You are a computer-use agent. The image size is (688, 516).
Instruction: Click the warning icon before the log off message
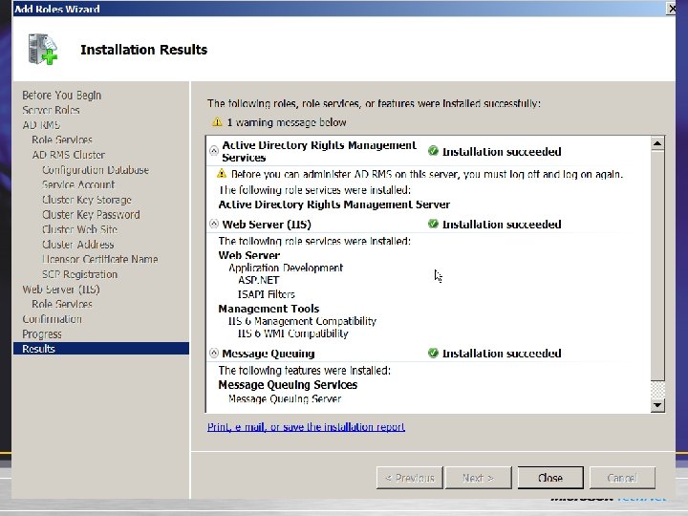[x=222, y=174]
